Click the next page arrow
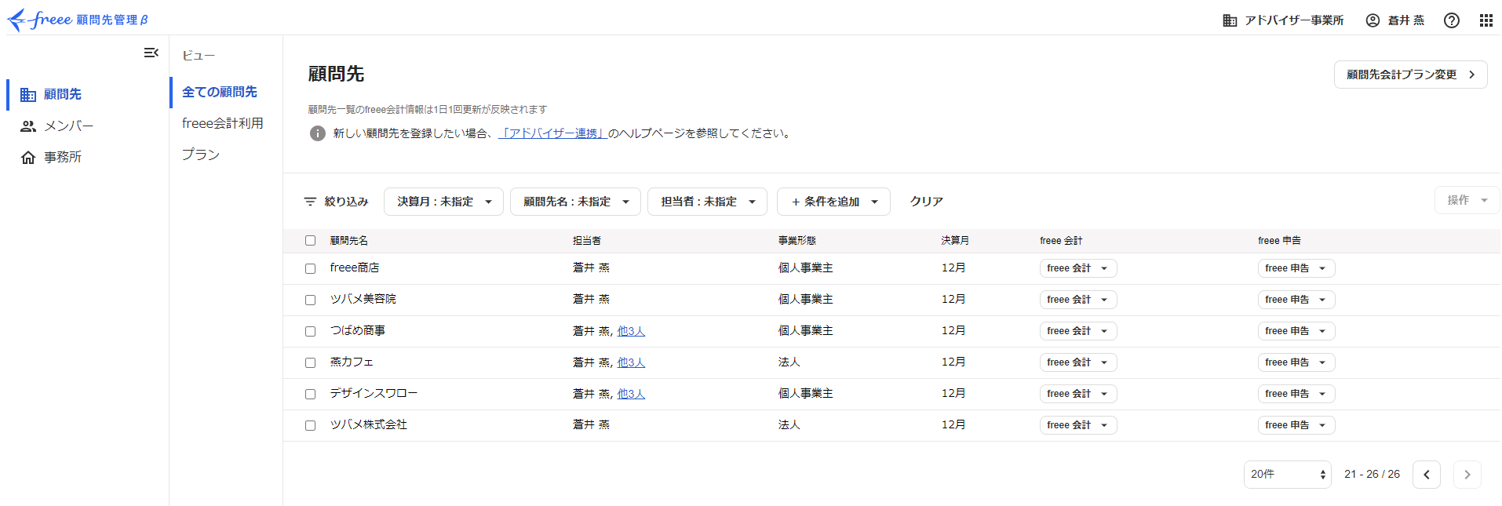This screenshot has height=506, width=1502. [x=1467, y=475]
